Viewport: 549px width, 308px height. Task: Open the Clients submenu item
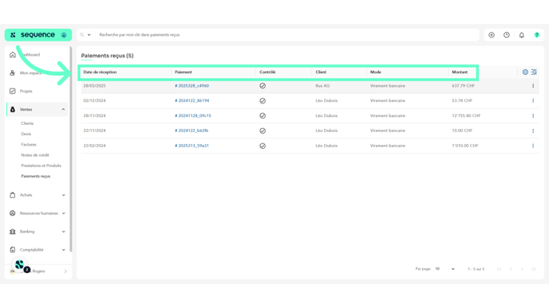pos(27,123)
